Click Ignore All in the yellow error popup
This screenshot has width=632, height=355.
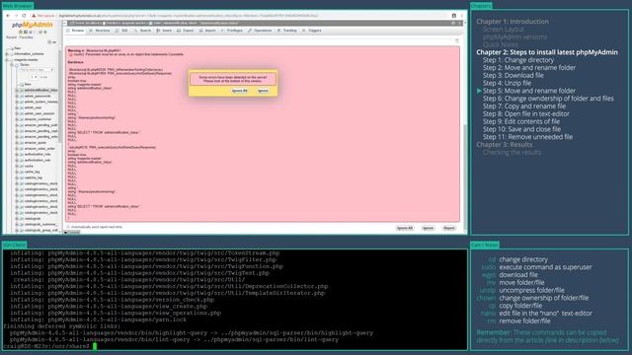(239, 91)
